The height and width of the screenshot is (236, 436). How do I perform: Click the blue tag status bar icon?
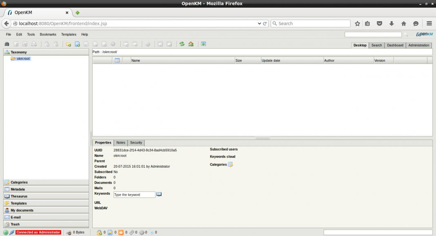(151, 232)
